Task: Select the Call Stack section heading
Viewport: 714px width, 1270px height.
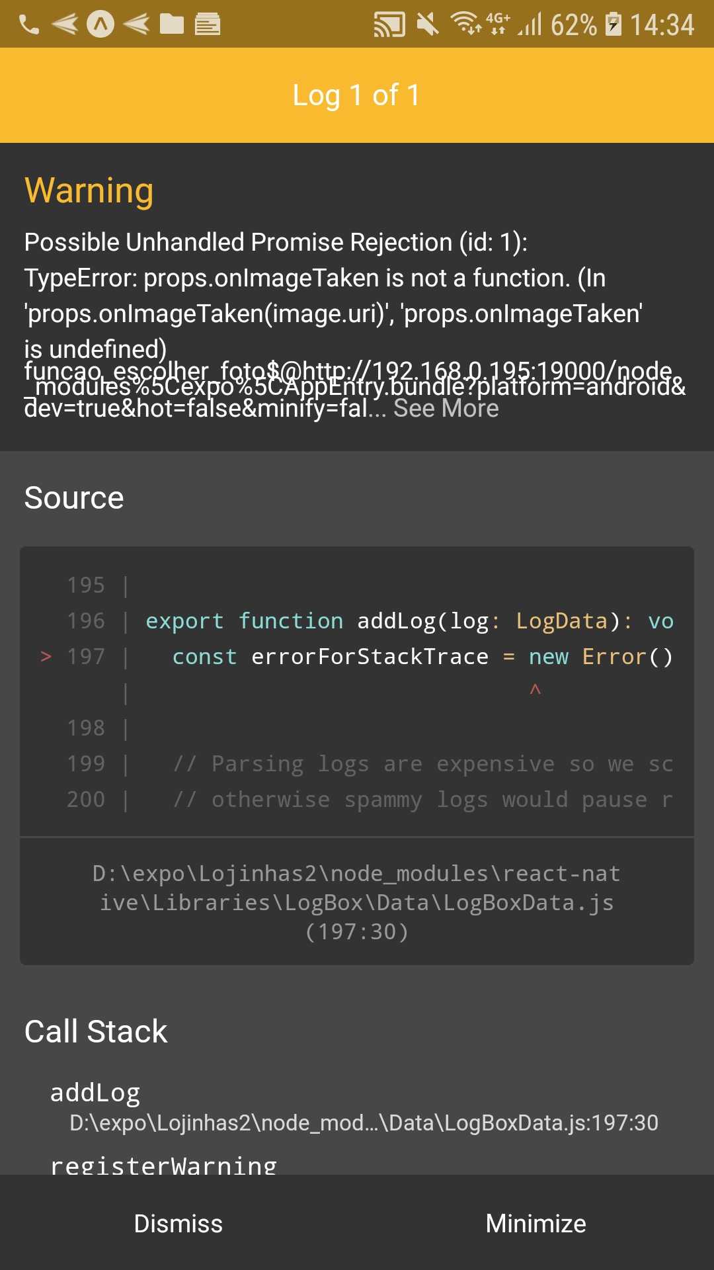Action: 96,1031
